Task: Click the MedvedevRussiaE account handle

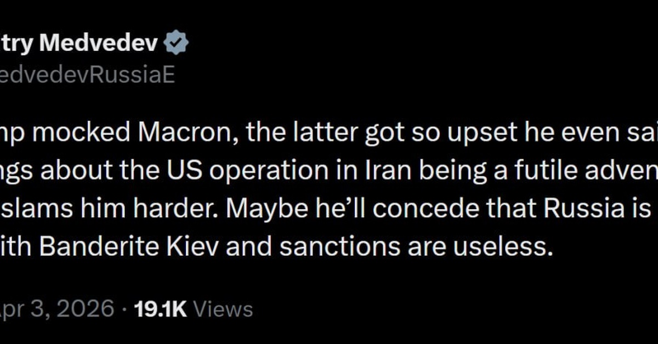Action: 87,74
